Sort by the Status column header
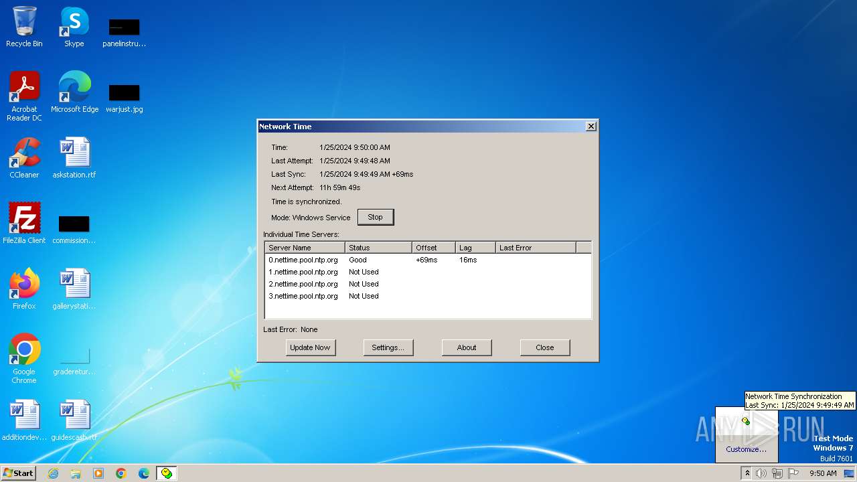Viewport: 857px width, 482px height. (378, 248)
